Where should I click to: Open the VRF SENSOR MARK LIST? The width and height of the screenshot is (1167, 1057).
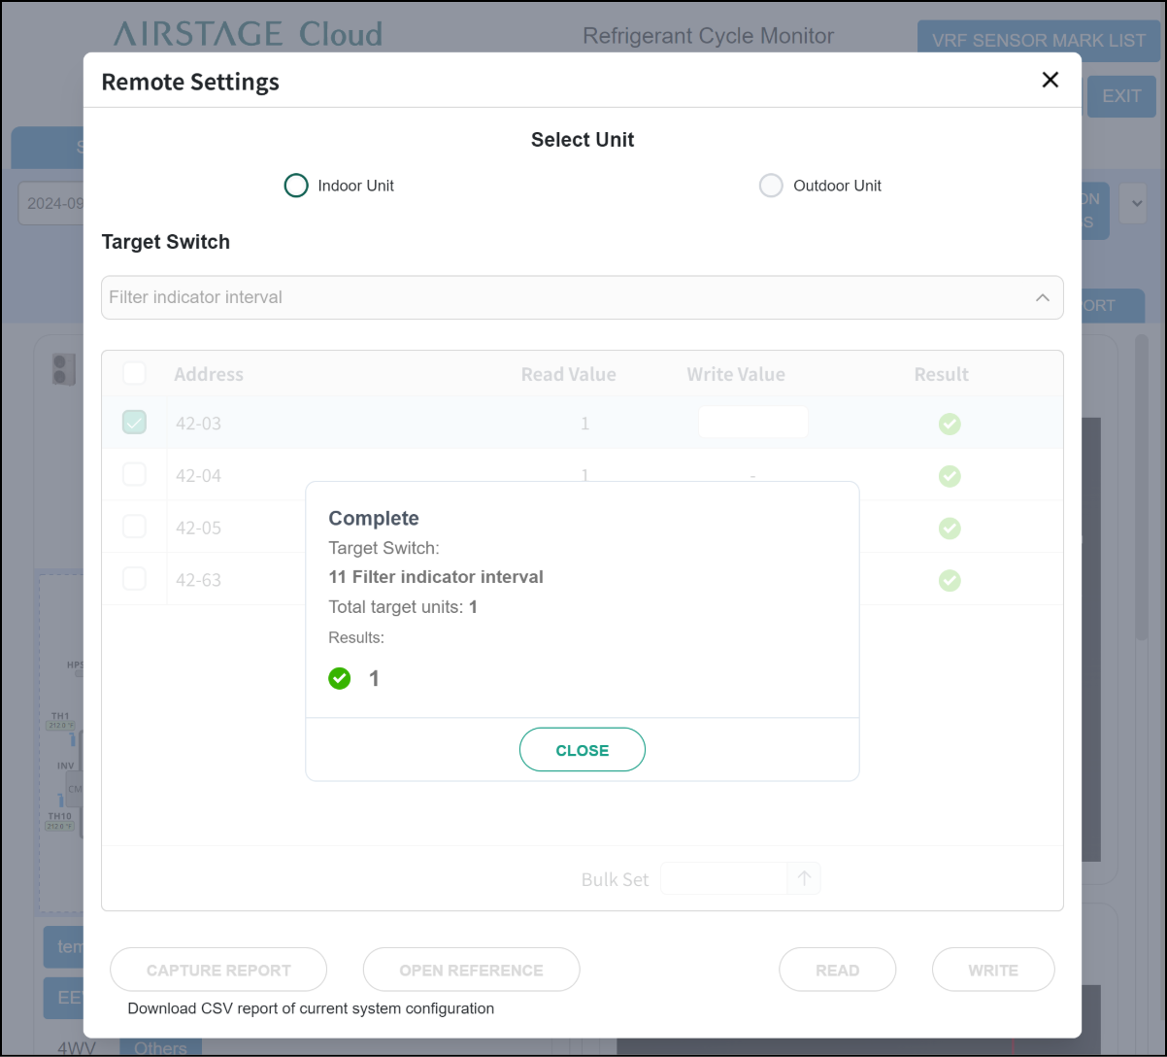1038,41
